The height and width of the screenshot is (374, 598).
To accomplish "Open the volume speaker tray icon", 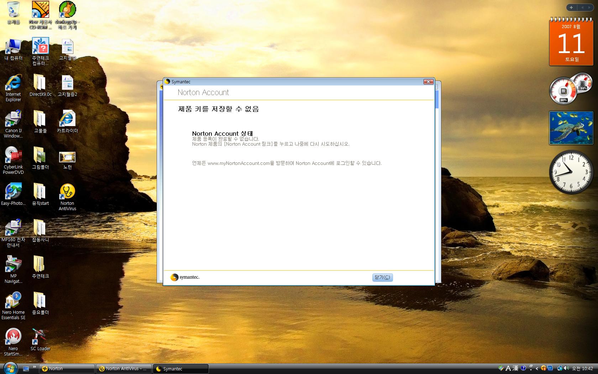I will [x=566, y=368].
